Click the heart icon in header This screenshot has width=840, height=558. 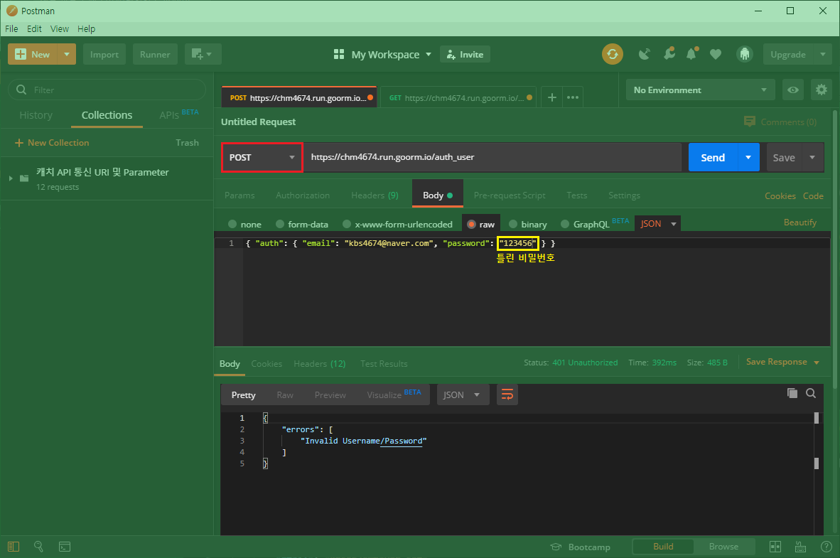coord(715,54)
